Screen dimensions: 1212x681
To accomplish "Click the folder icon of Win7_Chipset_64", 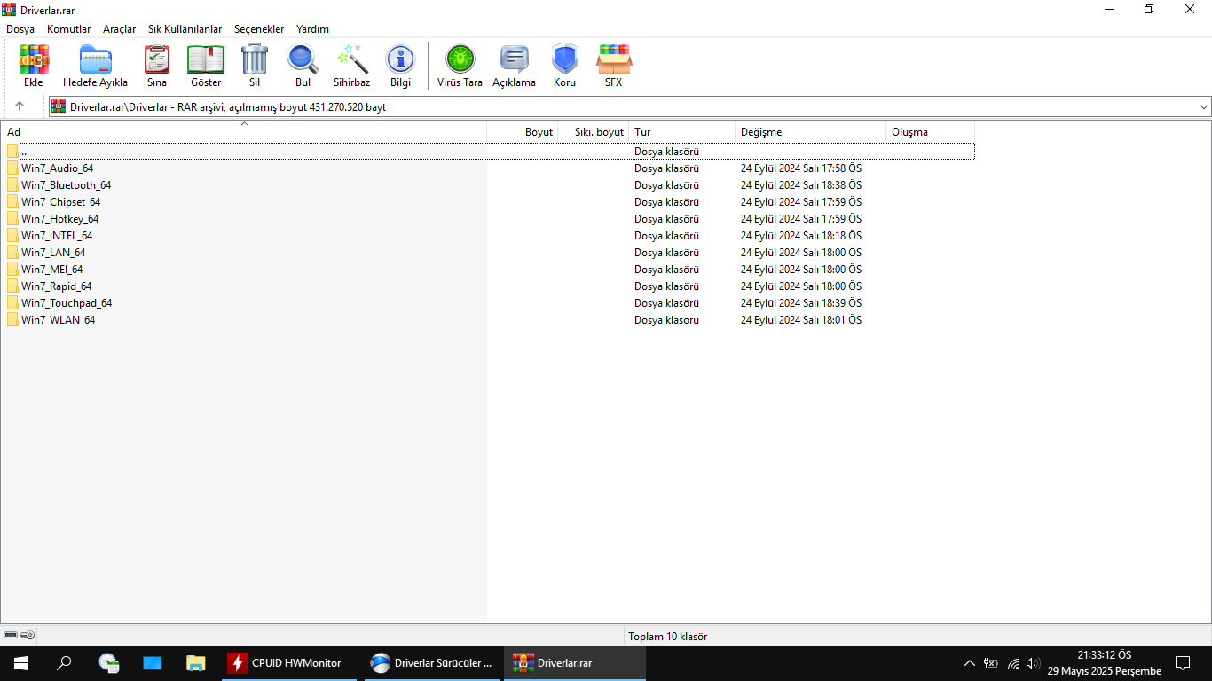I will [x=12, y=202].
